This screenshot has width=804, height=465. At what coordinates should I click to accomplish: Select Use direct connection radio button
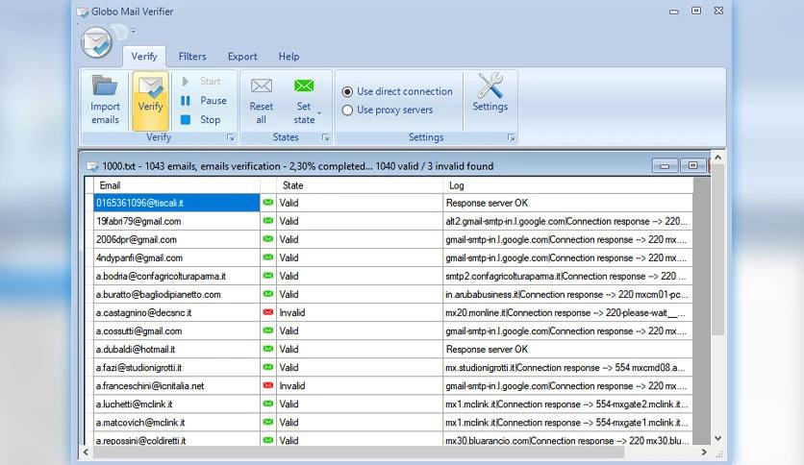click(x=347, y=91)
